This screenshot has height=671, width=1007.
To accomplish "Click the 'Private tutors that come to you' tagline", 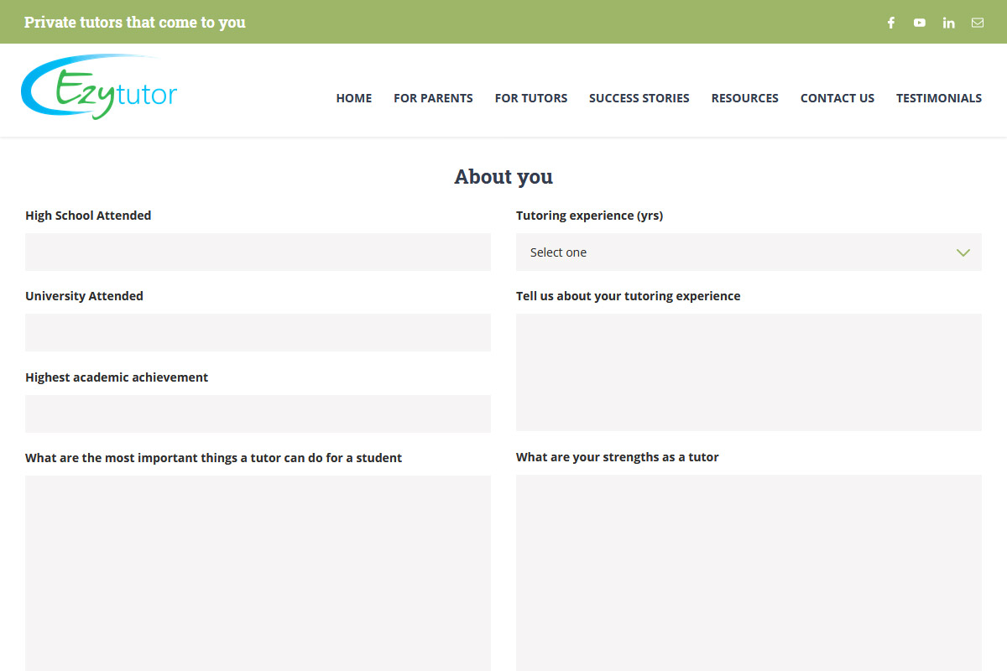I will click(x=135, y=23).
